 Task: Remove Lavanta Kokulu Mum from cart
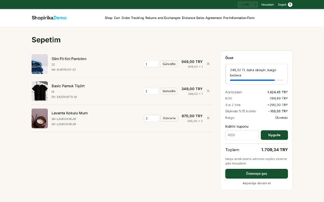tap(208, 118)
